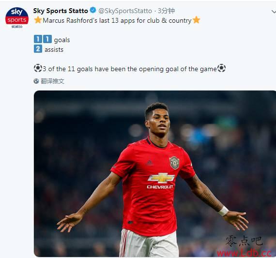This screenshot has width=276, height=258.
Task: Click 翻译推文 to translate the tweet
Action: [x=52, y=81]
